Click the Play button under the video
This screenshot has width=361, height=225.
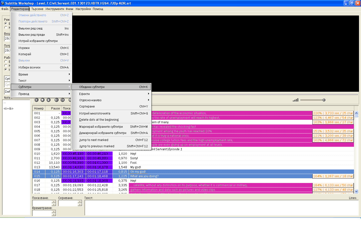36,100
